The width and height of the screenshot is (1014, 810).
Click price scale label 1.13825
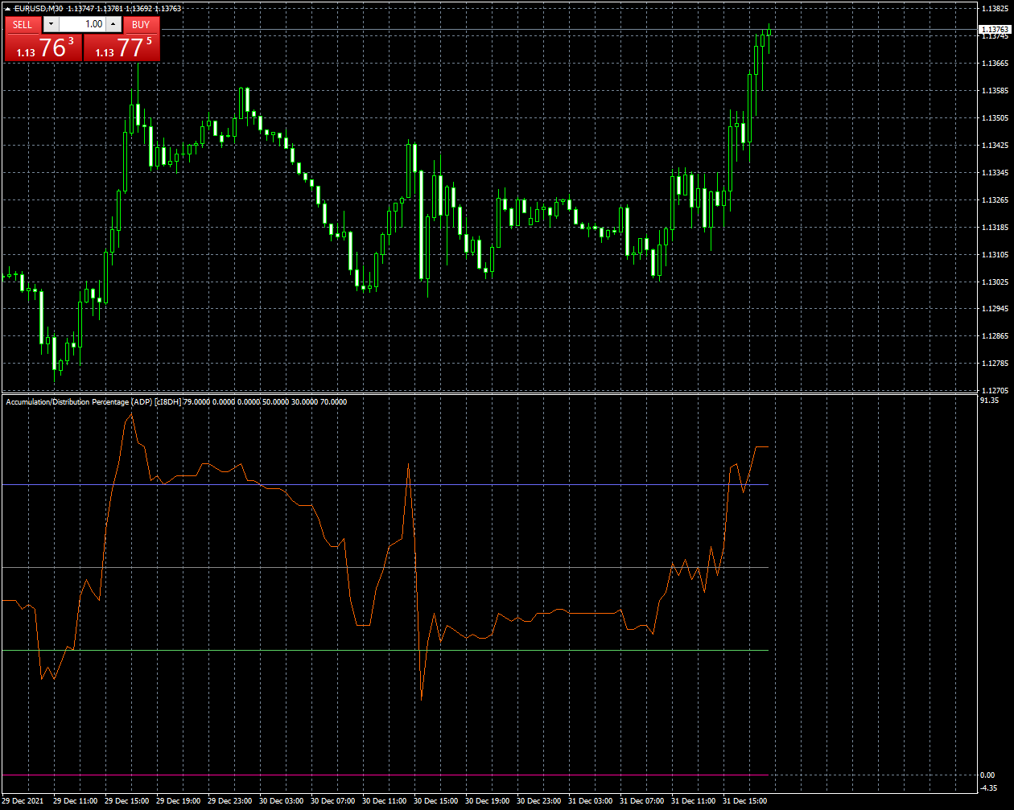tap(995, 8)
